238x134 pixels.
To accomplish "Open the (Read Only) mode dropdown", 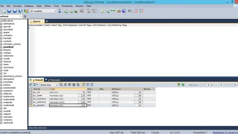I will [49, 85].
